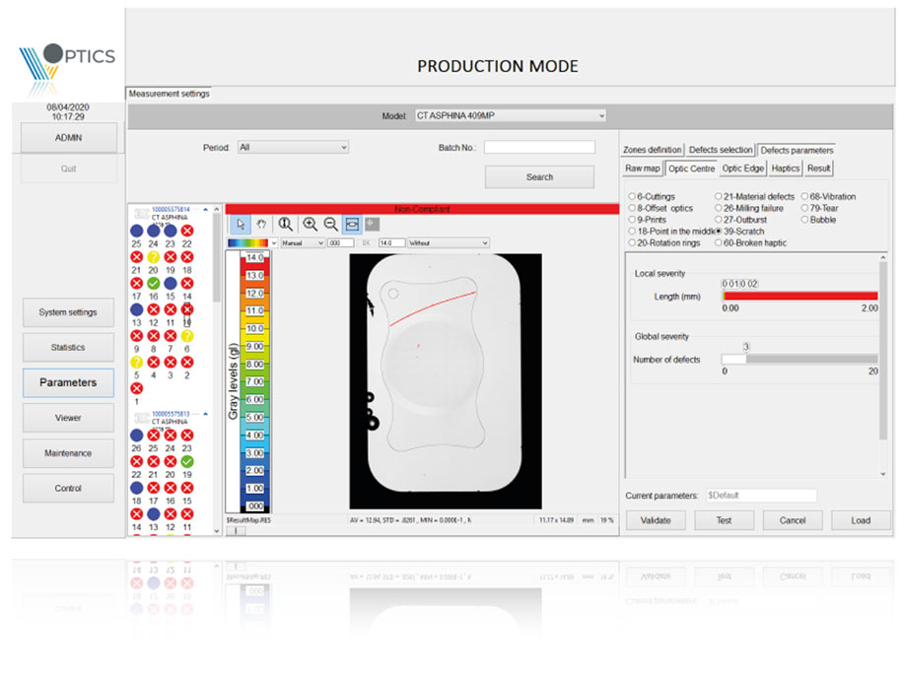Viewport: 904px width, 674px height.
Task: Open the color palette dropdown
Action: [252, 243]
